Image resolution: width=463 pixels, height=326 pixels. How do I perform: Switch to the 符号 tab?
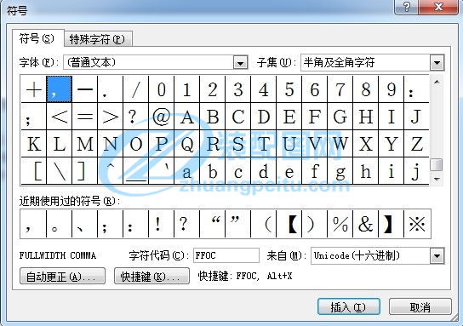[37, 38]
